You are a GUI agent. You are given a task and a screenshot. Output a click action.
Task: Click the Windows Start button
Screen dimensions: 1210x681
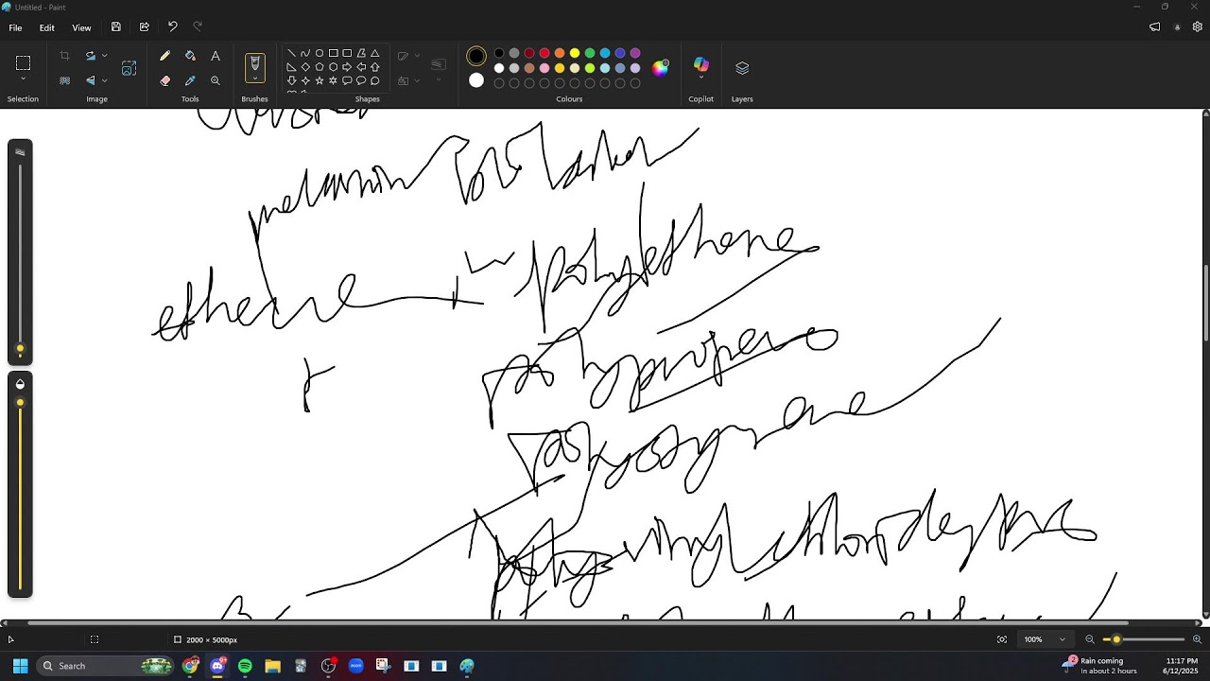20,666
